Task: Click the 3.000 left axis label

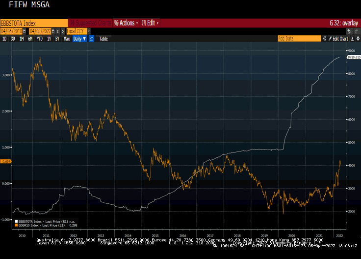Action: click(x=6, y=75)
